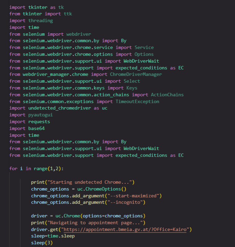Click 'selenium.common.exceptions' module path

pyautogui.click(x=58, y=102)
